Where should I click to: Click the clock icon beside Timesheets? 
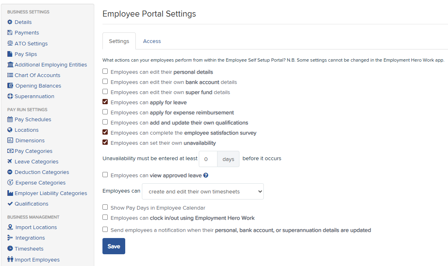(10, 249)
